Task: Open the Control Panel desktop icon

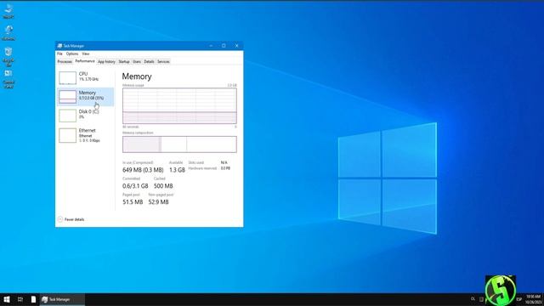Action: (8, 79)
